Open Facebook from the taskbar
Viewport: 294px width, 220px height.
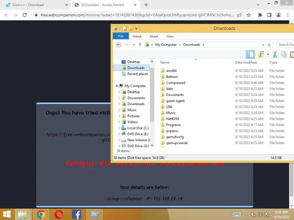point(77,214)
